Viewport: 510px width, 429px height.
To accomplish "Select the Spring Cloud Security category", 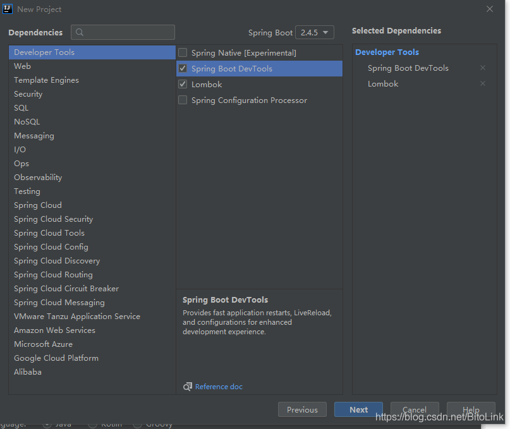I will [x=92, y=219].
